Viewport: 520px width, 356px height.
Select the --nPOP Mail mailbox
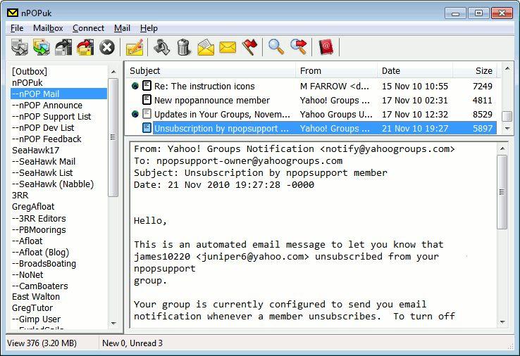click(x=58, y=94)
